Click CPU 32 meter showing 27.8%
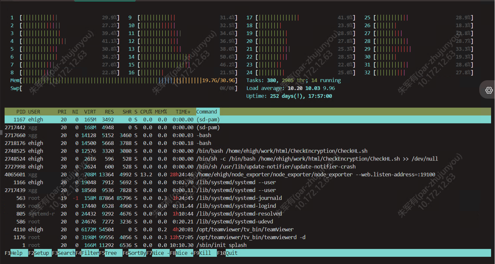 (x=419, y=73)
